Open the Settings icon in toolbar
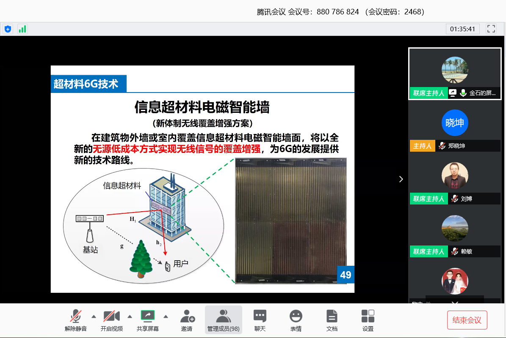Viewport: 506px width, 338px height. click(x=368, y=320)
